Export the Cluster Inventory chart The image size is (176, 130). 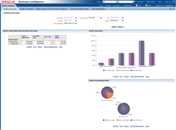tap(126, 77)
